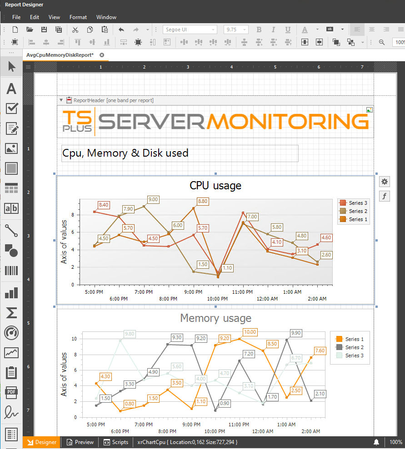Screen dimensions: 405x449
Task: Select the Check Box tool in the toolbox
Action: 11,109
